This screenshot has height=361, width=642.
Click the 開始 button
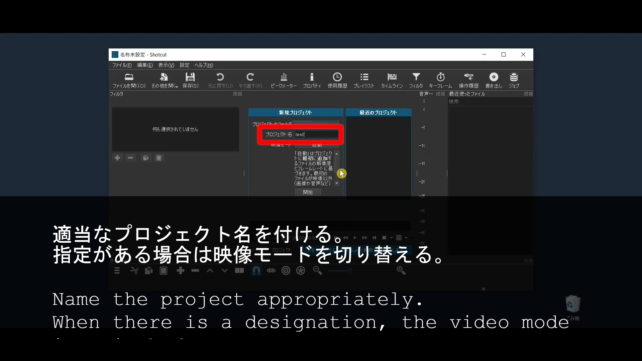tap(308, 192)
